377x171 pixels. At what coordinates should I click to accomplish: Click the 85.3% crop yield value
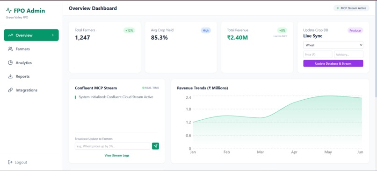159,38
